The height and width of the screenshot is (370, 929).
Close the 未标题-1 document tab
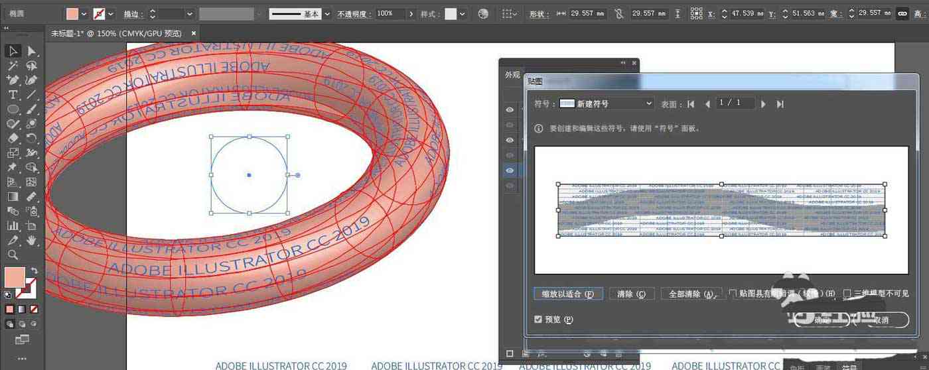[194, 33]
